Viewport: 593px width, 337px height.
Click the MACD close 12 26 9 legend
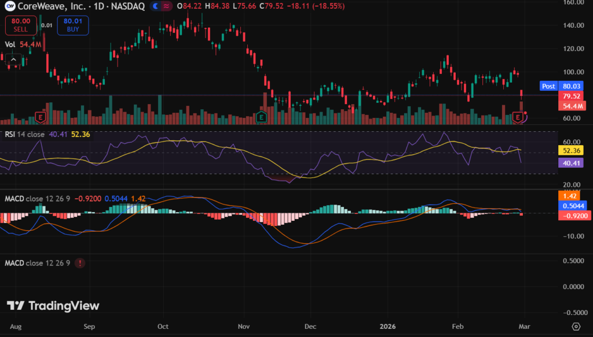(37, 199)
